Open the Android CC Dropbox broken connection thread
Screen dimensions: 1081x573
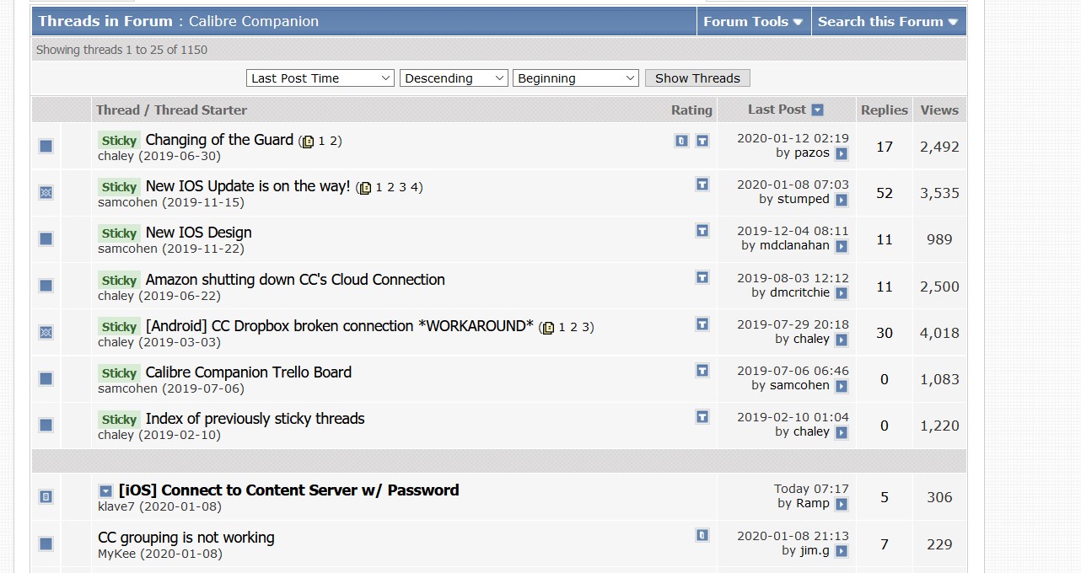[x=340, y=326]
